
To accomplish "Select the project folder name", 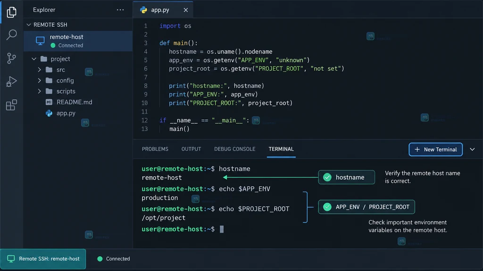I will tap(60, 59).
